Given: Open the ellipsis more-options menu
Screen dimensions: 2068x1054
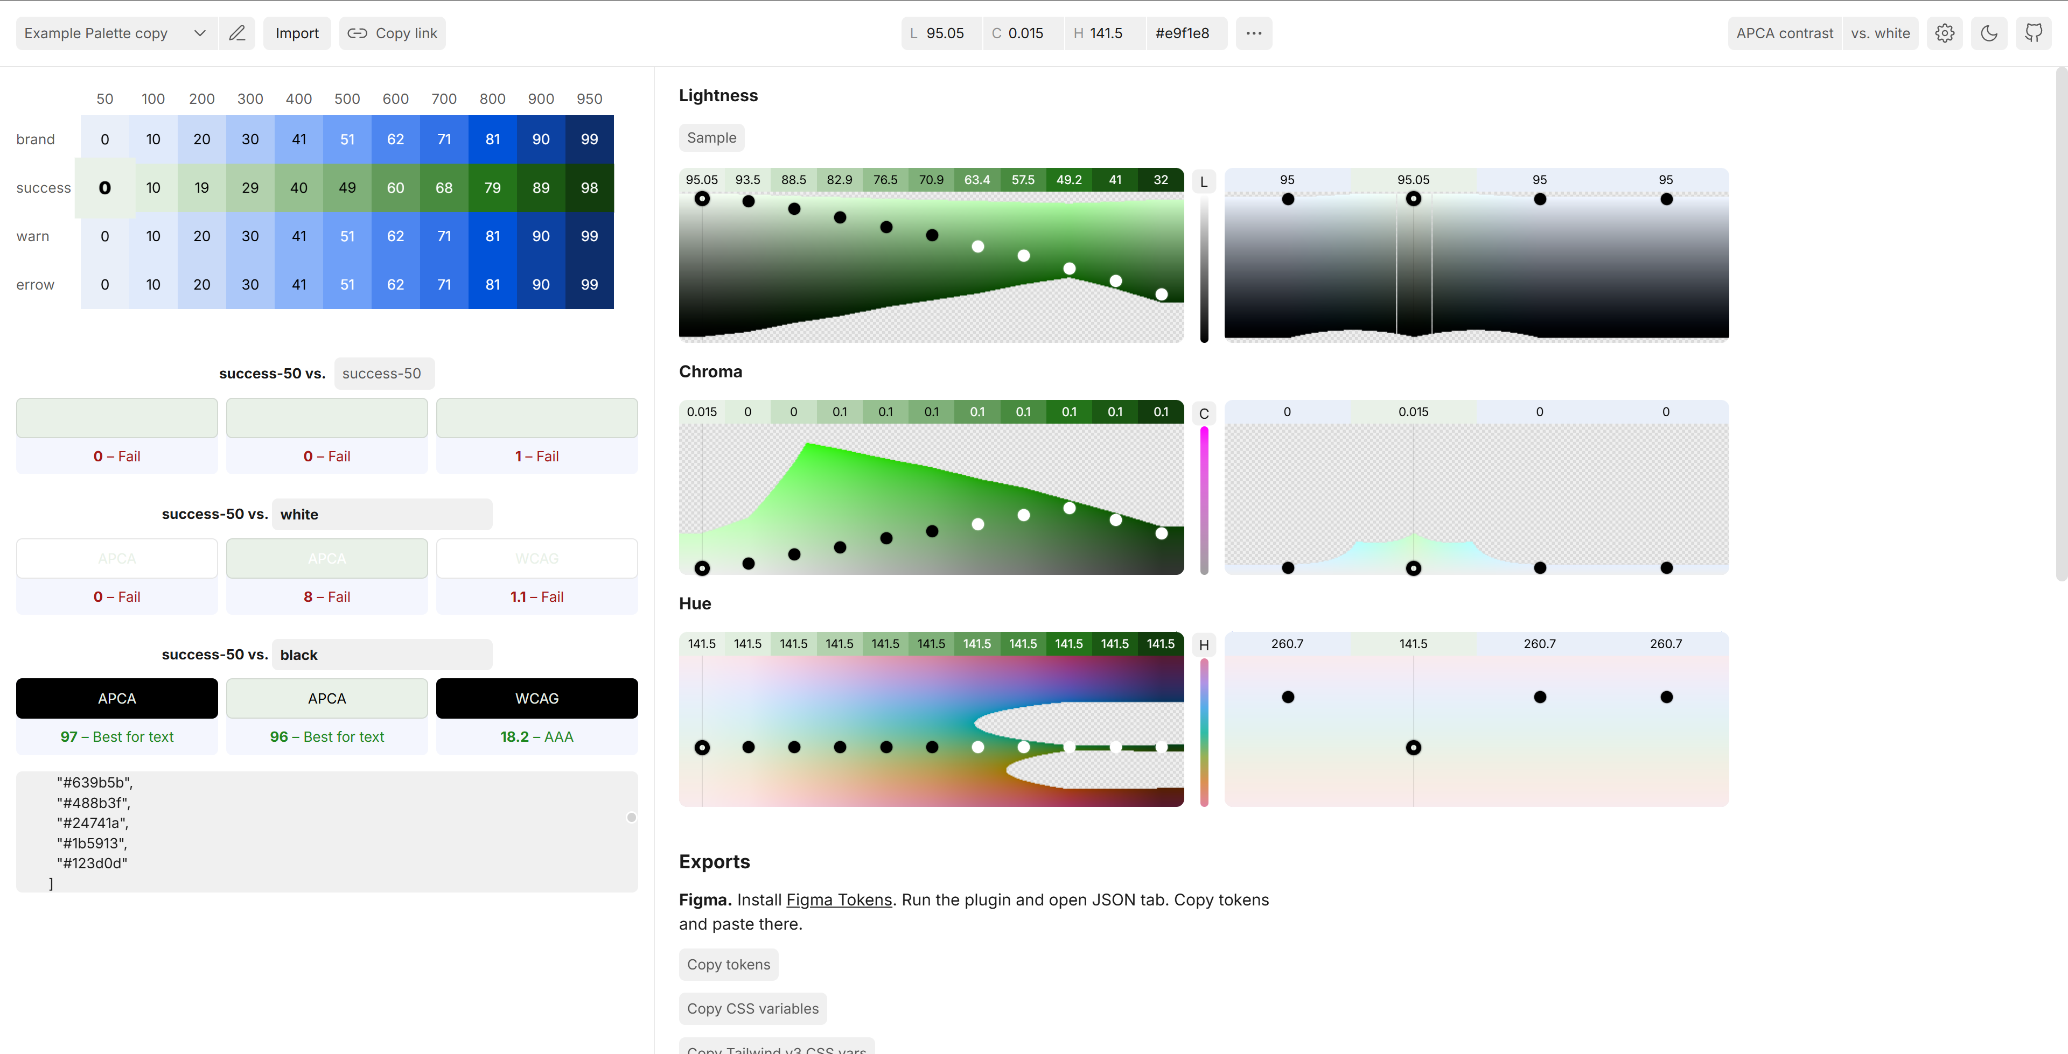Looking at the screenshot, I should click(x=1253, y=33).
